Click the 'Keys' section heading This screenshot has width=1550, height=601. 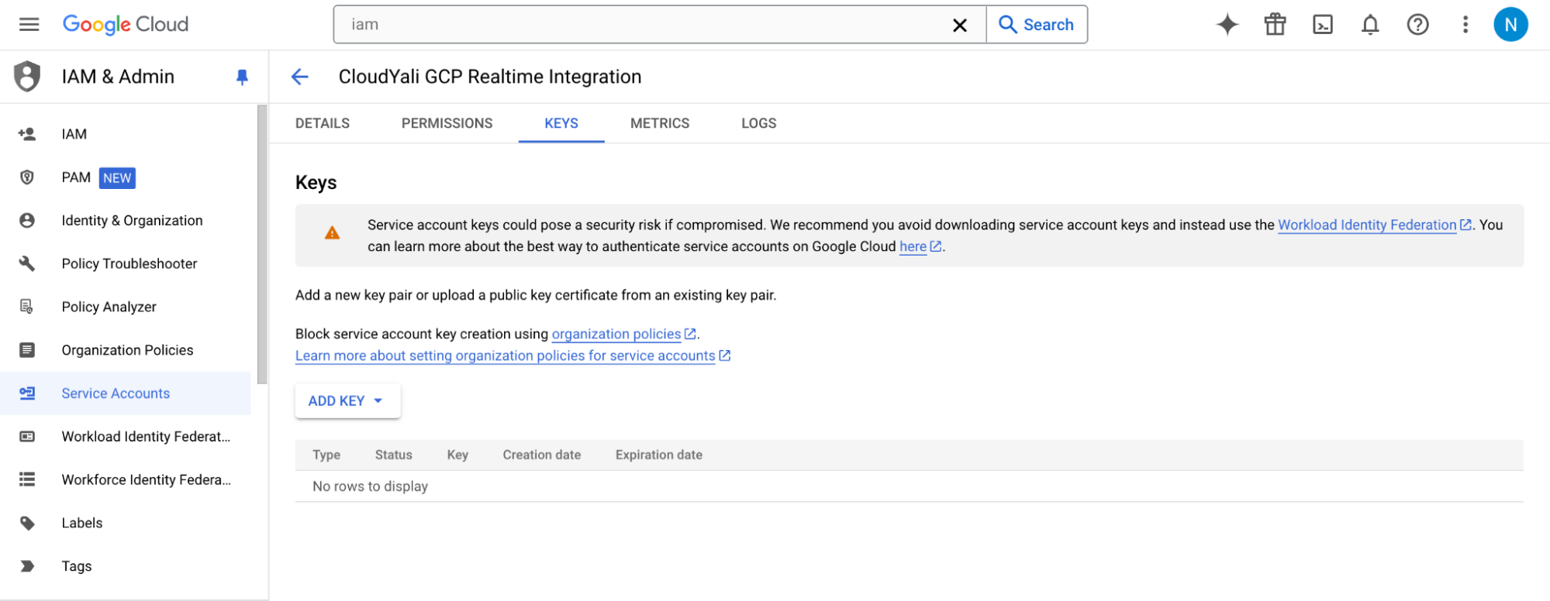coord(316,183)
